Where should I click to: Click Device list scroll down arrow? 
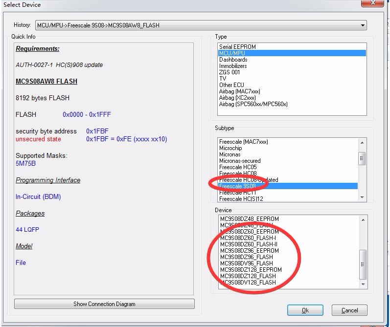click(363, 284)
